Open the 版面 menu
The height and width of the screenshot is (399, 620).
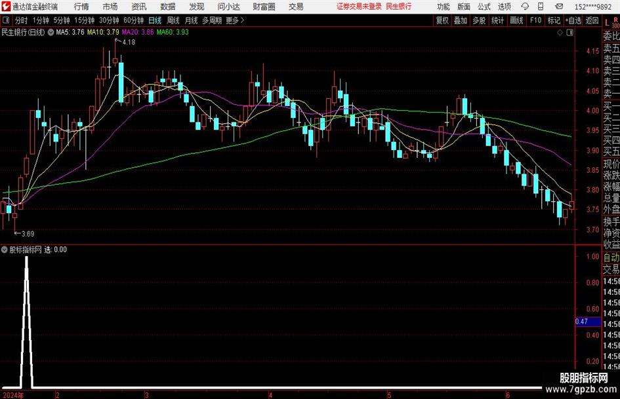(464, 7)
